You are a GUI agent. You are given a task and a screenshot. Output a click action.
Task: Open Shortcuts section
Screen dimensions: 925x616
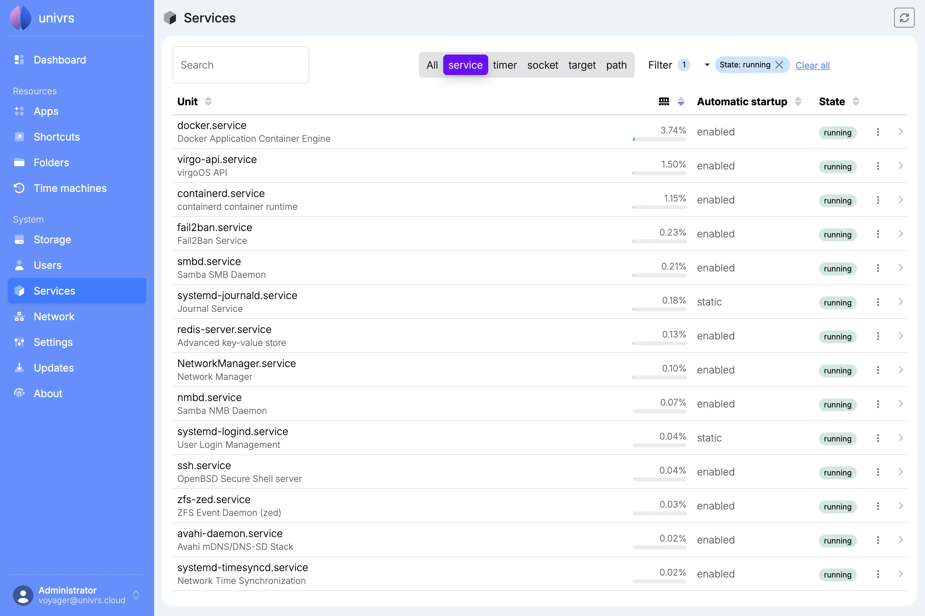click(77, 137)
